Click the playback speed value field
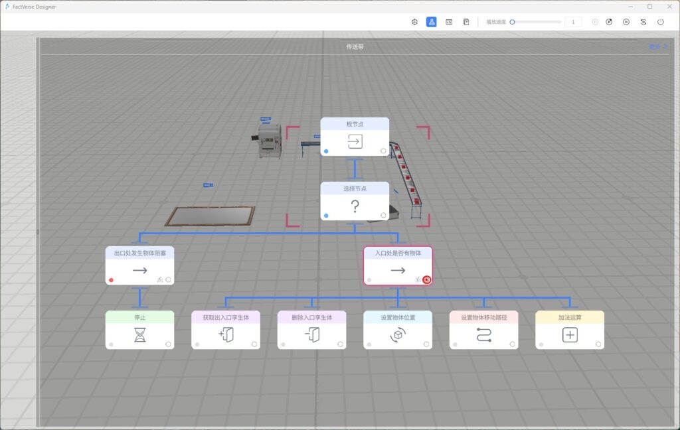Screen dimensions: 680x430 (x=573, y=22)
